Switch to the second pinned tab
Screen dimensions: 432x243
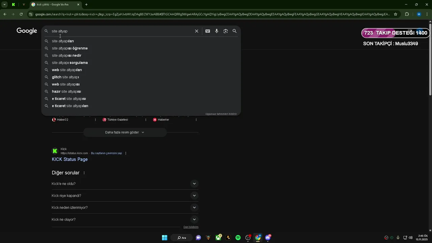coord(24,4)
